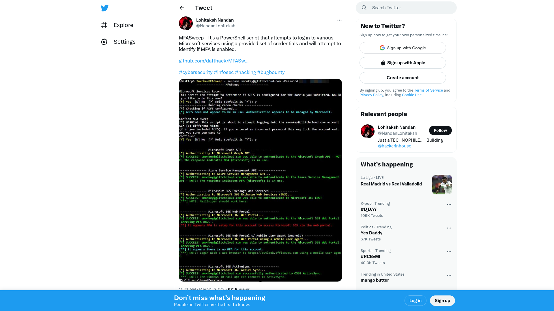Click the Twitter bird logo icon
The image size is (554, 311).
(104, 7)
